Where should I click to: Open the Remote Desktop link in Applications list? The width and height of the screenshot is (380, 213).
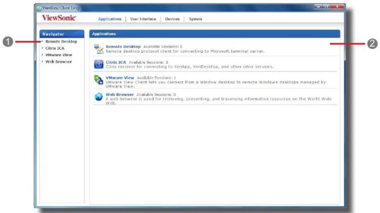point(123,47)
